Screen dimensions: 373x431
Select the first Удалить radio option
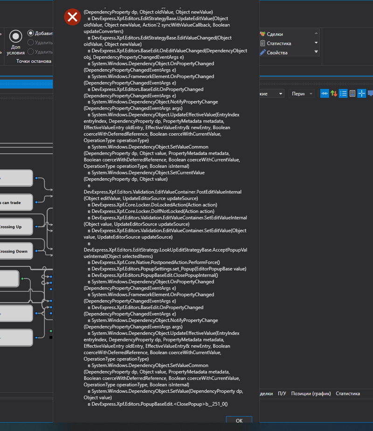click(31, 42)
